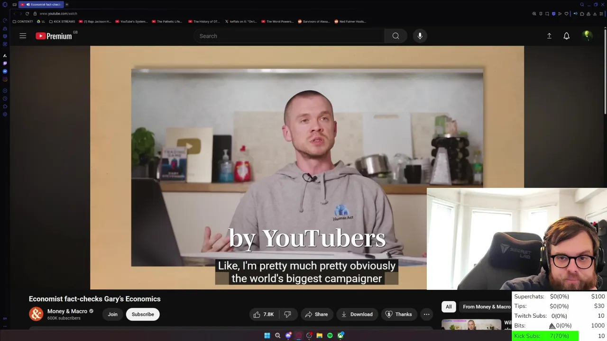
Task: Add page to bookmarks with heart icon
Action: [566, 14]
